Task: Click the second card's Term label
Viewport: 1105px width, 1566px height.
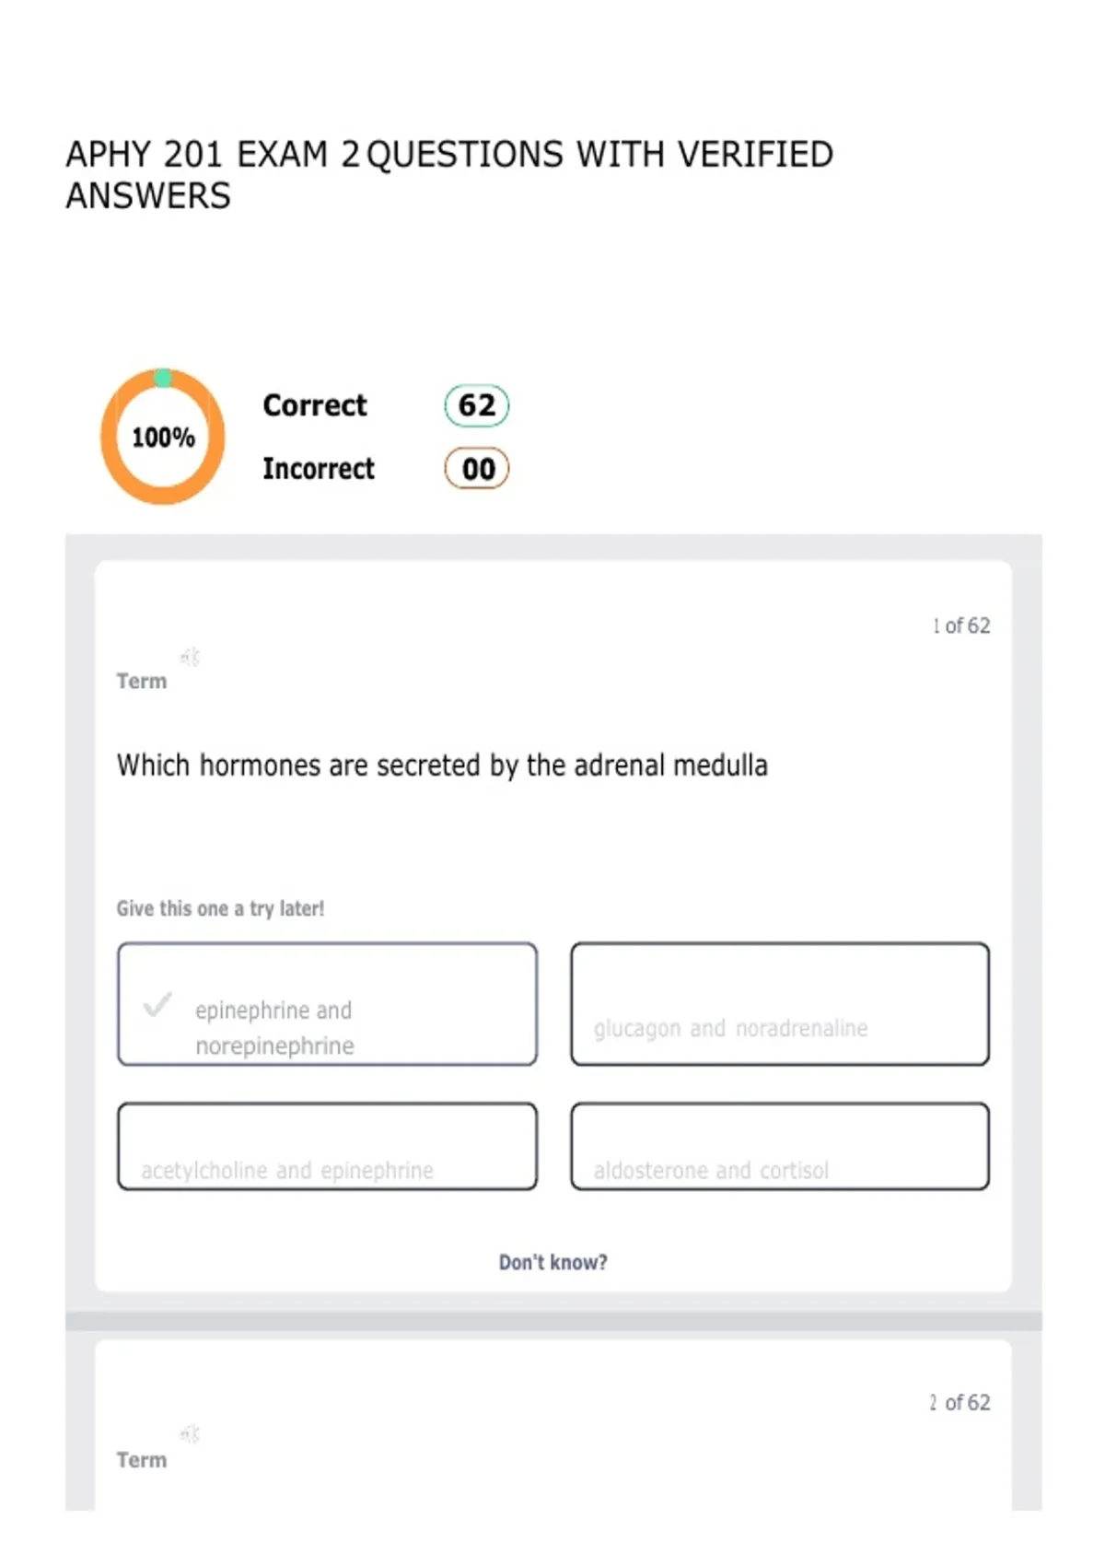Action: (x=142, y=1460)
